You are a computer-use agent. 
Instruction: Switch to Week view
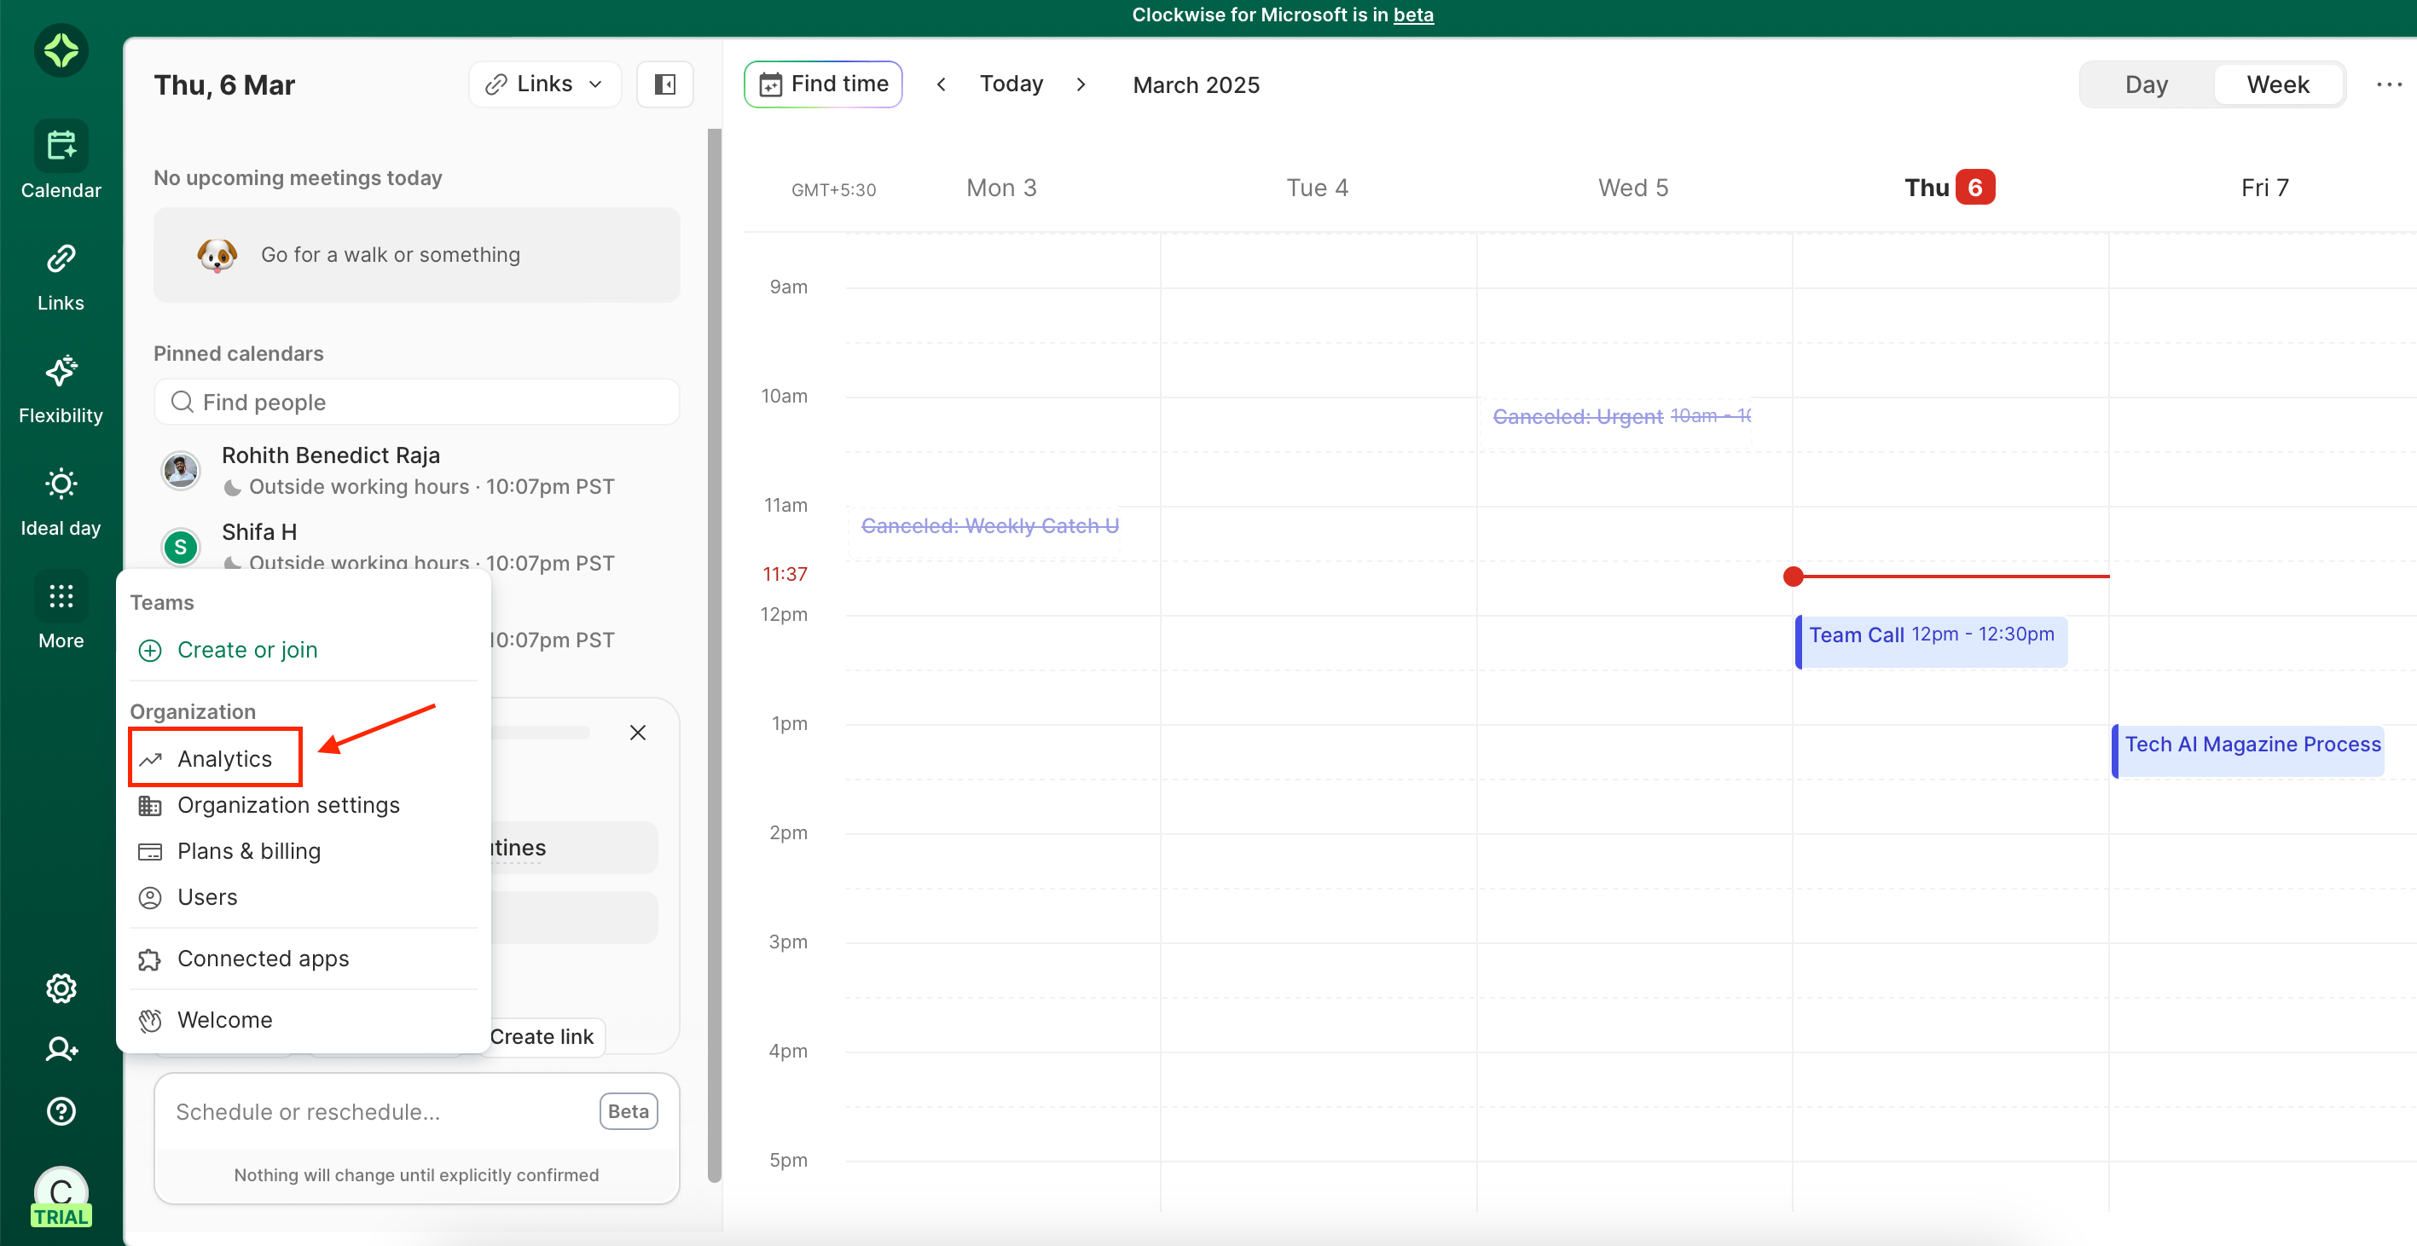(x=2278, y=84)
